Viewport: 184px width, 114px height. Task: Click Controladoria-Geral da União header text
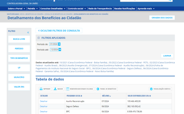click(23, 4)
